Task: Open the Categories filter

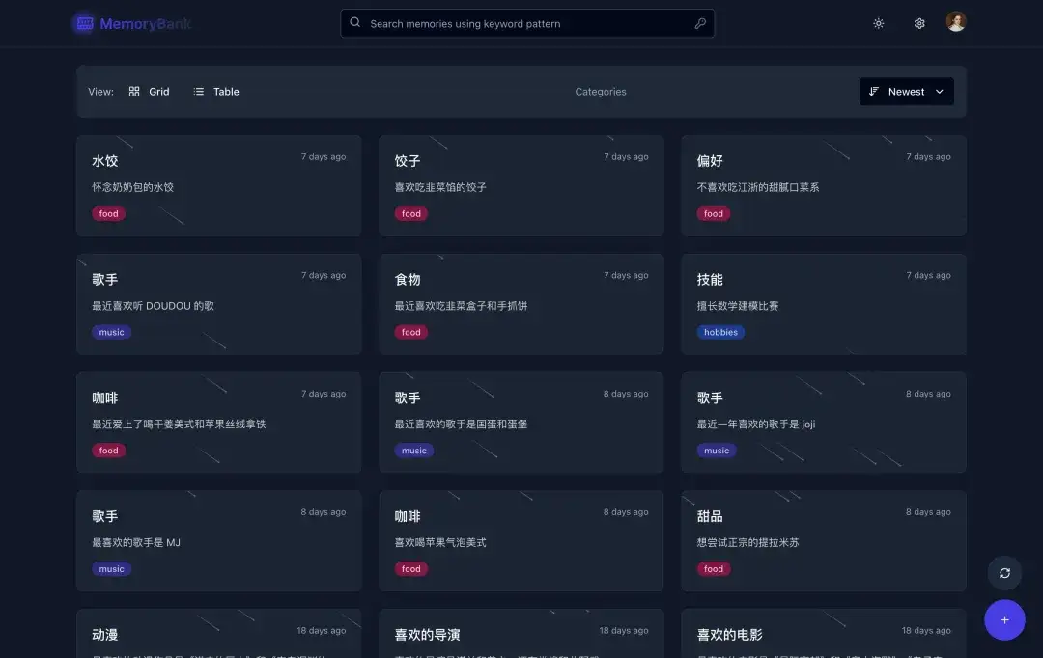Action: tap(601, 92)
